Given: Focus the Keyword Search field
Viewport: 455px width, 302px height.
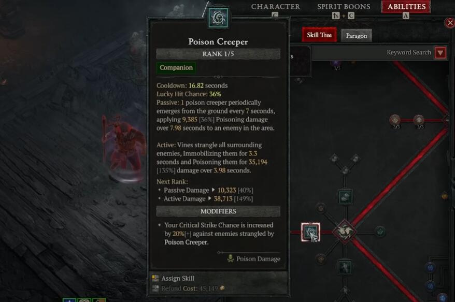Looking at the screenshot, I should (373, 52).
